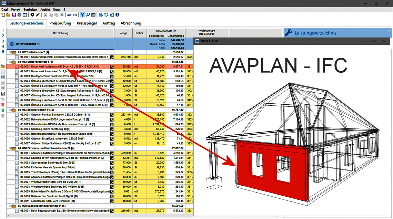Switch to the Abrechnung tab
The height and width of the screenshot is (219, 393).
click(x=131, y=23)
